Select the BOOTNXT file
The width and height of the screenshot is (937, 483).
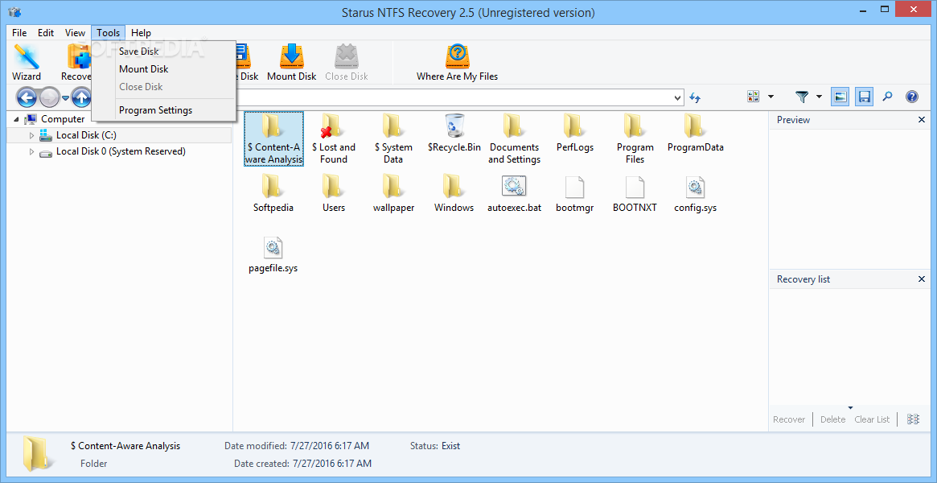pos(635,194)
